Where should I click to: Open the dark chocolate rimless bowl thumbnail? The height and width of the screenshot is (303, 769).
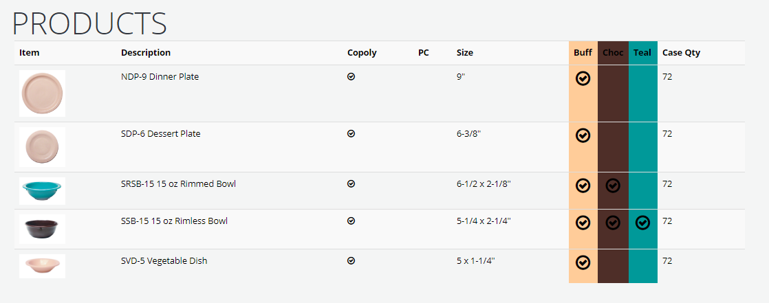point(42,229)
